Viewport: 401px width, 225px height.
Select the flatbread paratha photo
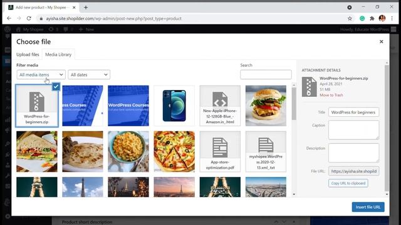tap(83, 151)
